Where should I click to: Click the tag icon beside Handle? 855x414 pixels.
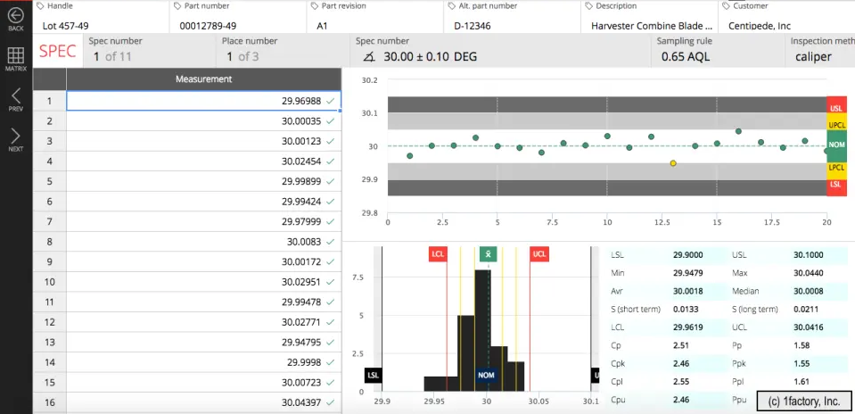pyautogui.click(x=40, y=6)
